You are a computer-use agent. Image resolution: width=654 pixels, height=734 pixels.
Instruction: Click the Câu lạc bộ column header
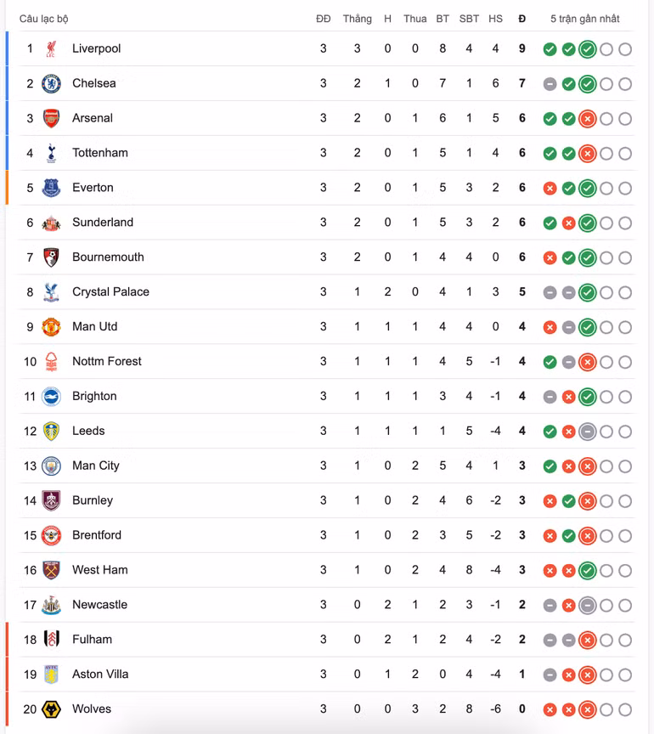coord(44,19)
